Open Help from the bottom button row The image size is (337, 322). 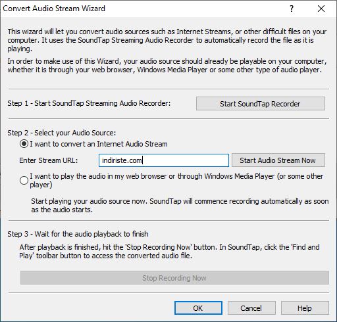pos(305,308)
